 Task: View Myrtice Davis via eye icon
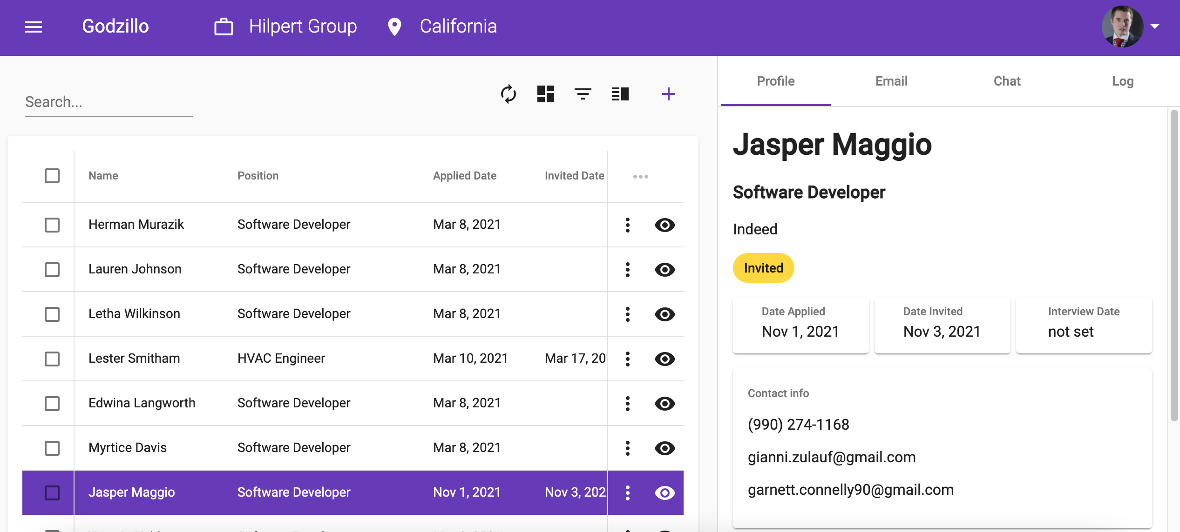pyautogui.click(x=665, y=448)
